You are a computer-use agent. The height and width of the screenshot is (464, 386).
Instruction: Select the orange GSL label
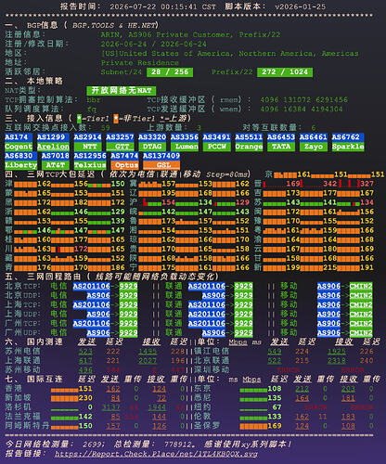[x=161, y=165]
